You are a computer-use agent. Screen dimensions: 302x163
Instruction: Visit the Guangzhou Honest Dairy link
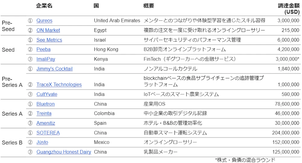(x=64, y=152)
